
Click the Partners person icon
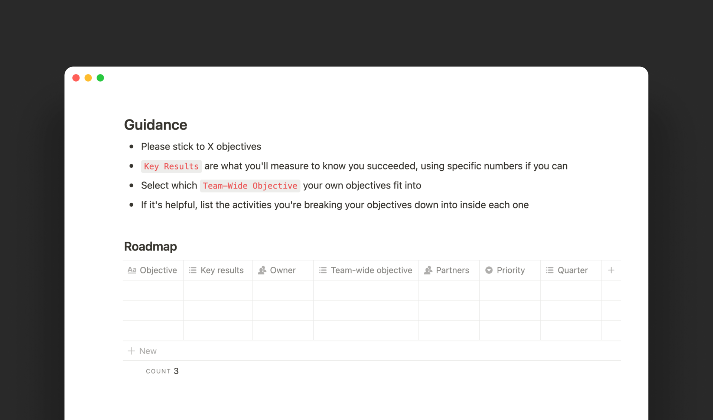tap(428, 270)
